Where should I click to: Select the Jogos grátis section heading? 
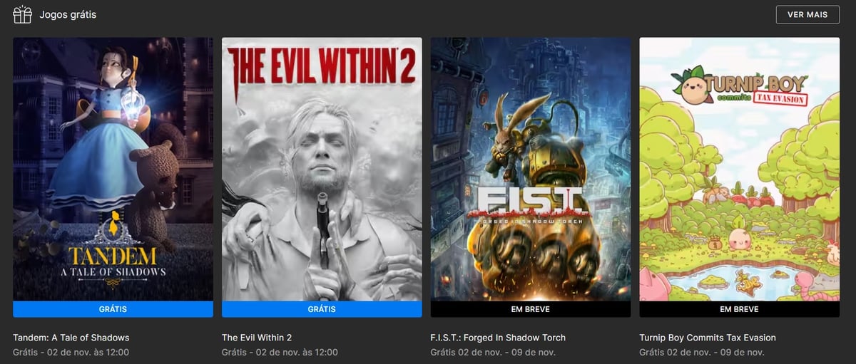68,14
